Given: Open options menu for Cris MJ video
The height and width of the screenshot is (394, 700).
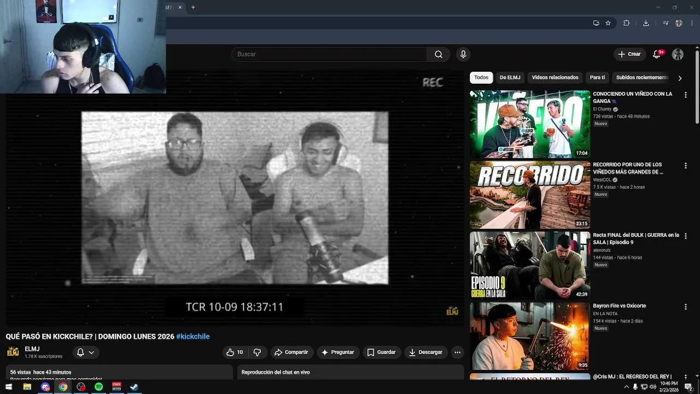Looking at the screenshot, I should click(x=685, y=377).
